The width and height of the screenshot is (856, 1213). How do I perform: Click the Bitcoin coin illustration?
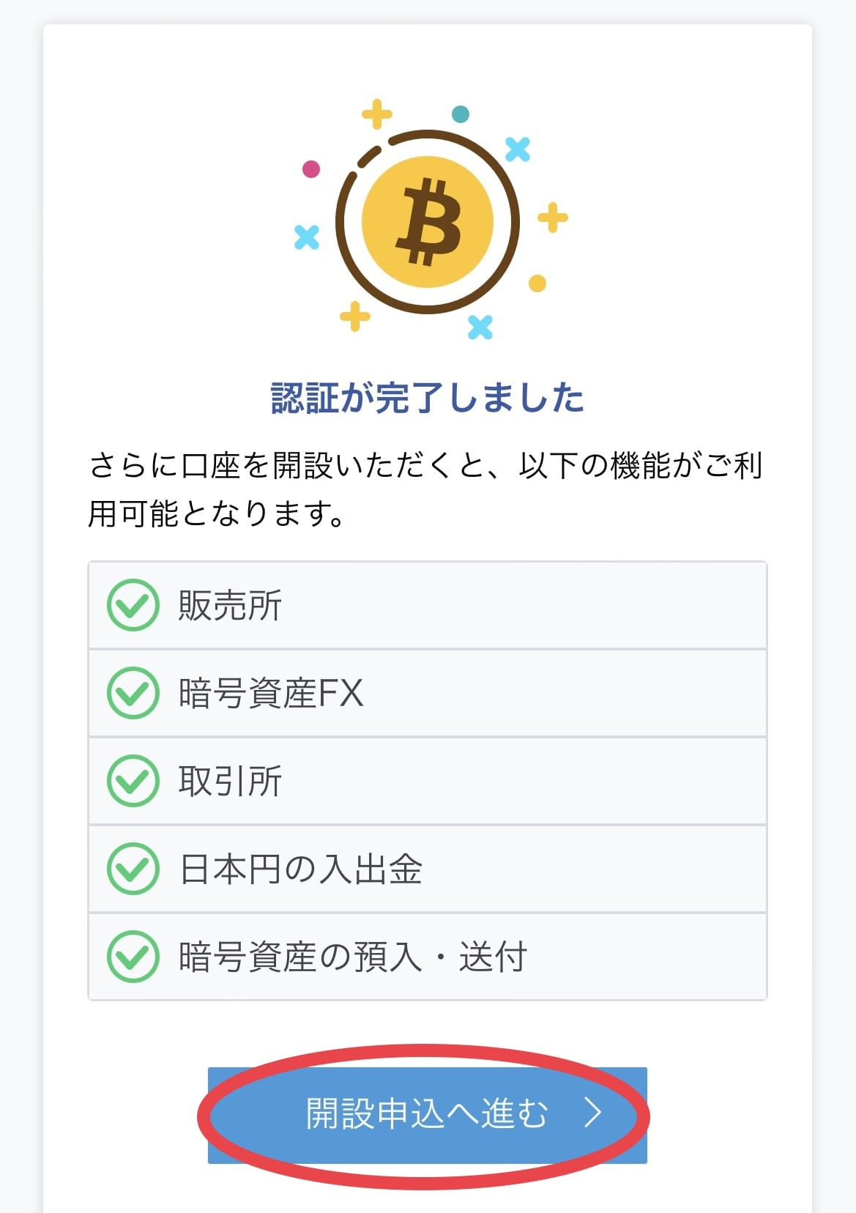[x=428, y=221]
